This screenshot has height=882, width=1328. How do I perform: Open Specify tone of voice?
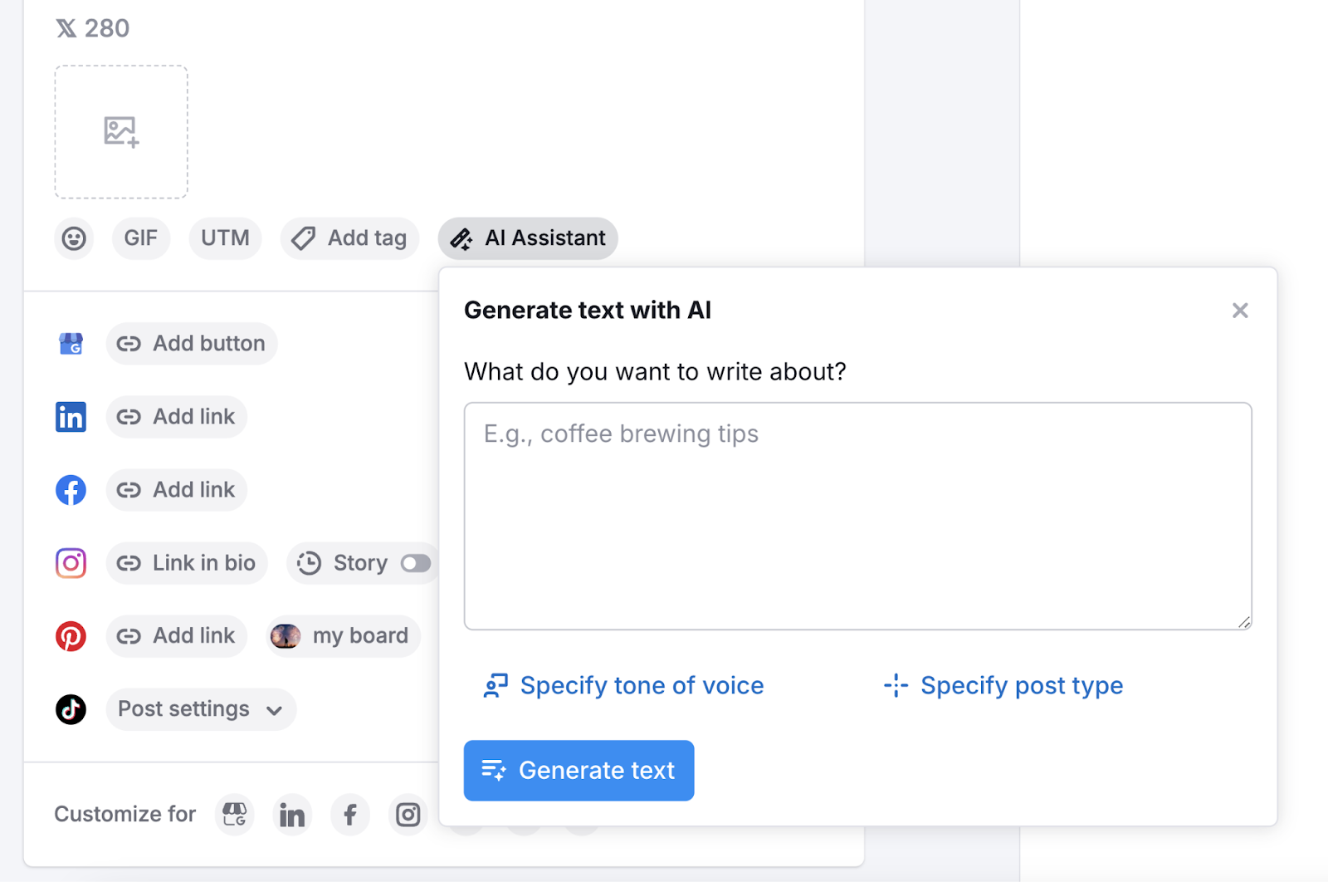coord(622,685)
